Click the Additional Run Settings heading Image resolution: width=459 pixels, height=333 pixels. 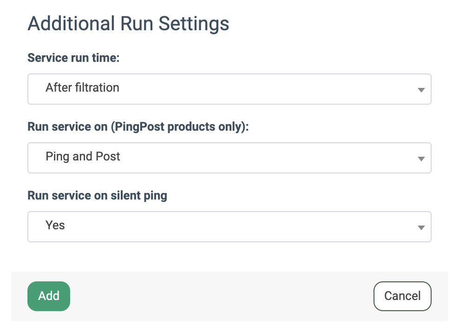[128, 23]
